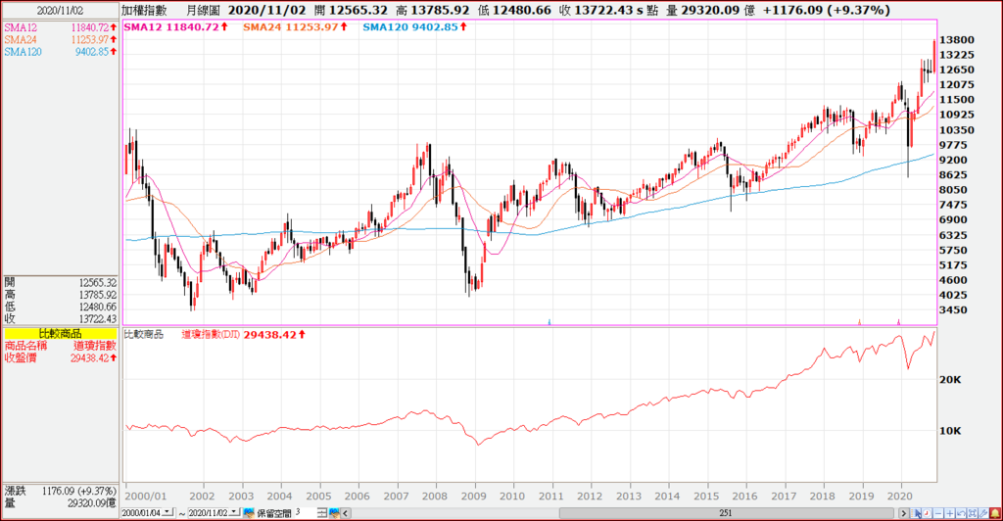Click hand icon beside end date

click(x=249, y=513)
